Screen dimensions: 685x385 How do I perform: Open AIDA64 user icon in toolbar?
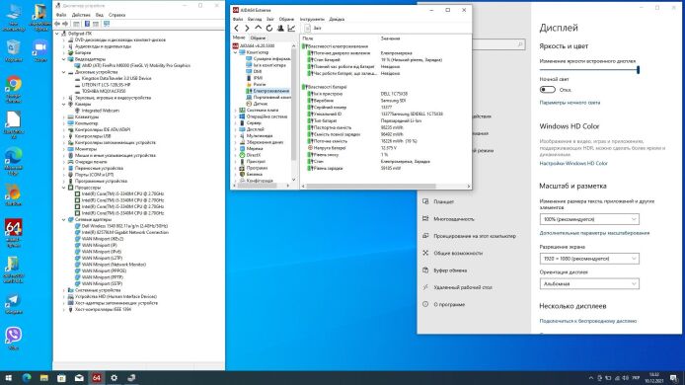tap(280, 28)
